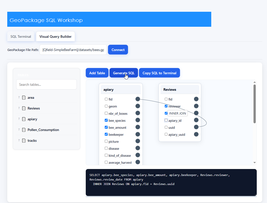Click the document icon beside Pollen_Consumption

[24, 130]
